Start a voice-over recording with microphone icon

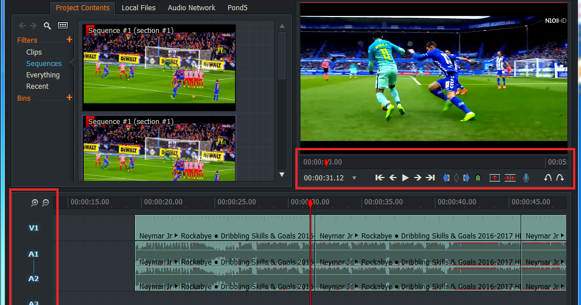click(x=526, y=178)
